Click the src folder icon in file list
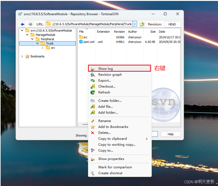218x186 pixels. click(x=81, y=37)
